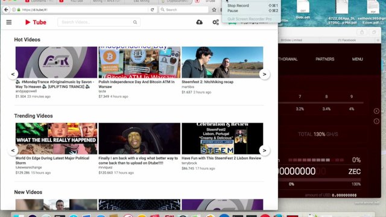Viewport: 386px width, 217px height.
Task: Click the Hot Videos heading
Action: click(x=27, y=40)
